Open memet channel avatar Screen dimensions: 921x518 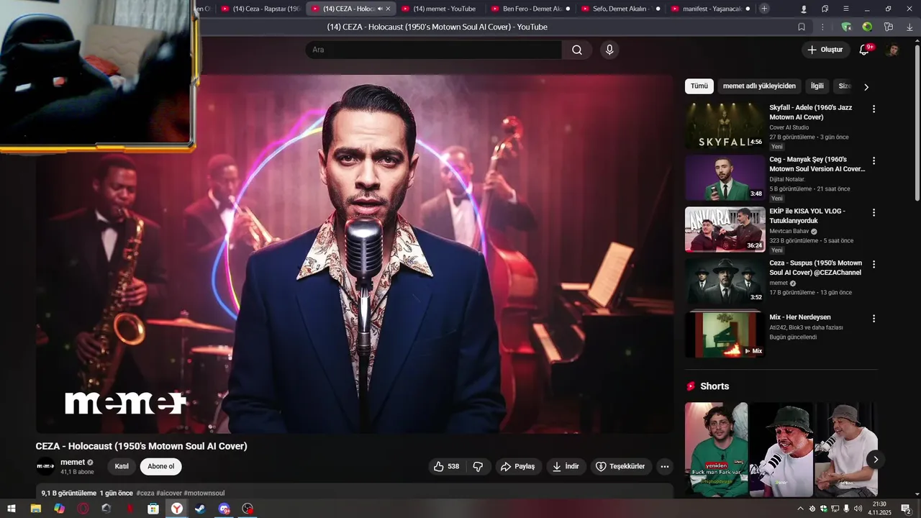(45, 466)
